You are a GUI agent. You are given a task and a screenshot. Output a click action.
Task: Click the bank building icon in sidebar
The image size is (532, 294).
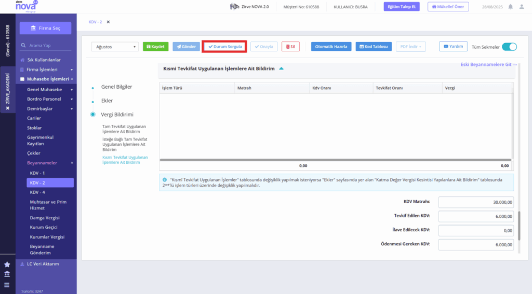7,274
